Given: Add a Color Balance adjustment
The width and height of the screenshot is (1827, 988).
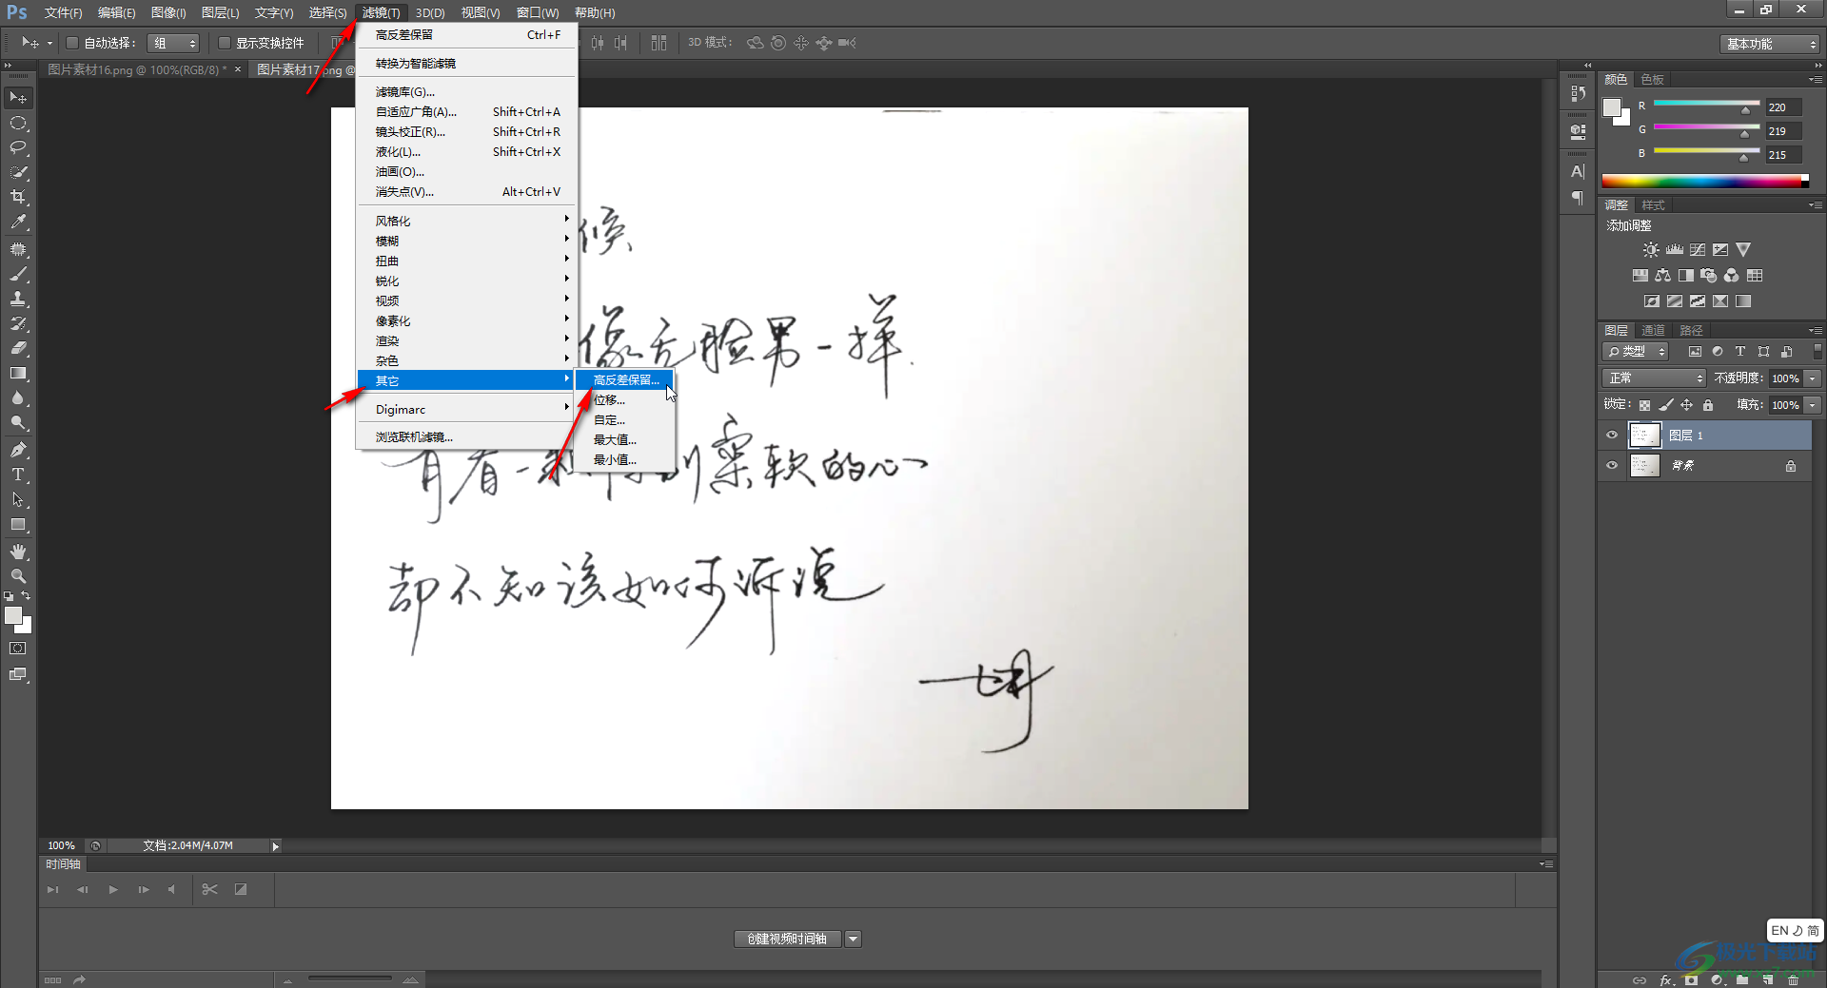Looking at the screenshot, I should pos(1662,276).
